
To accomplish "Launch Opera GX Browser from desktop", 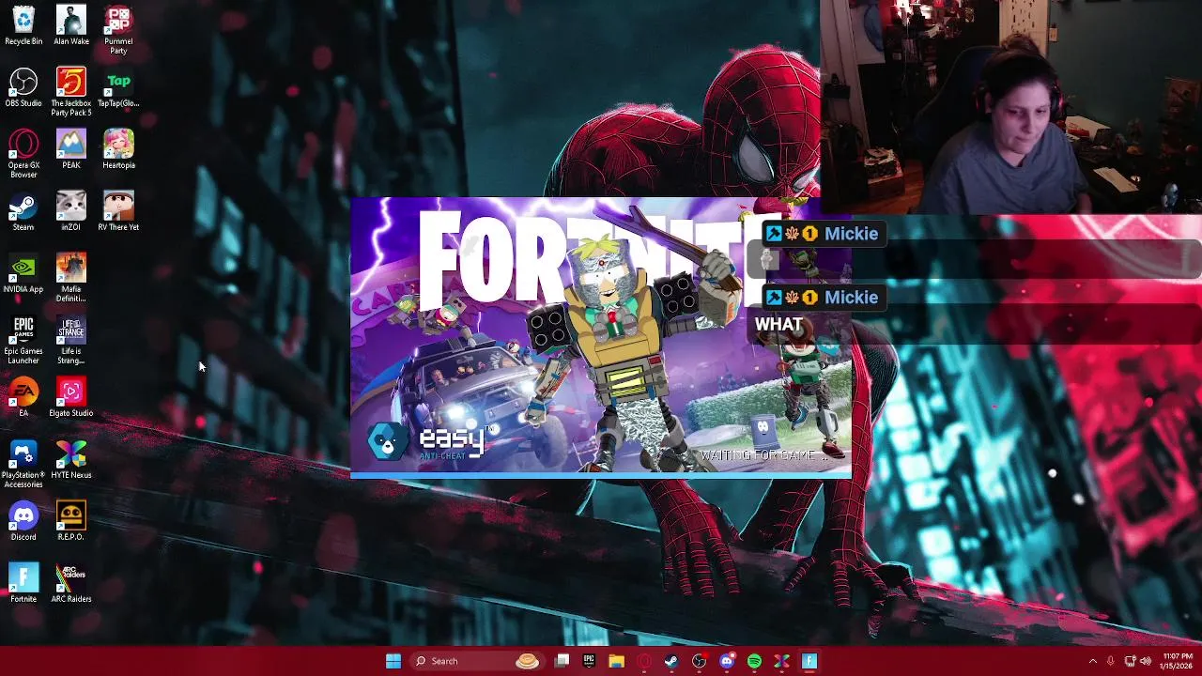I will pyautogui.click(x=23, y=154).
